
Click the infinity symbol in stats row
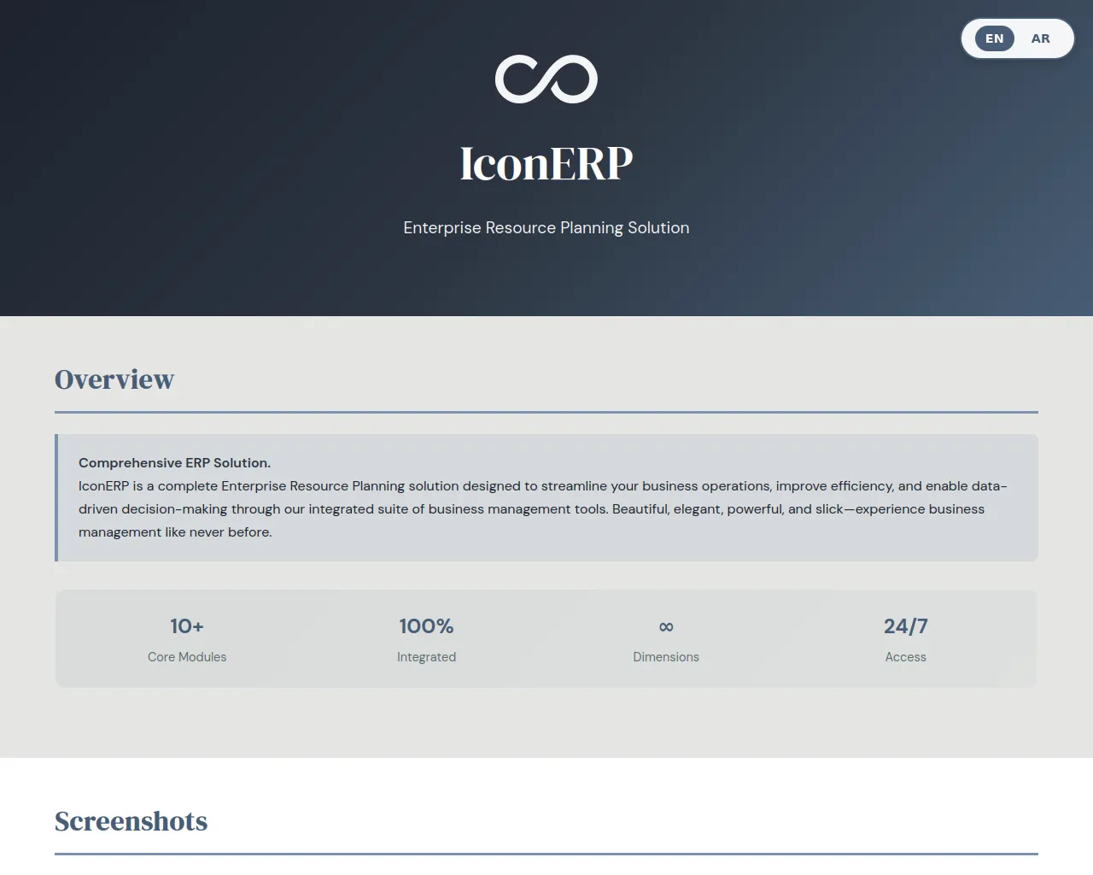click(666, 626)
